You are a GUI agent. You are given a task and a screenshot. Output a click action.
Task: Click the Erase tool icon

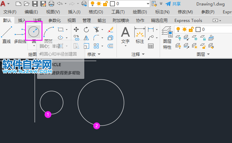click(x=110, y=29)
